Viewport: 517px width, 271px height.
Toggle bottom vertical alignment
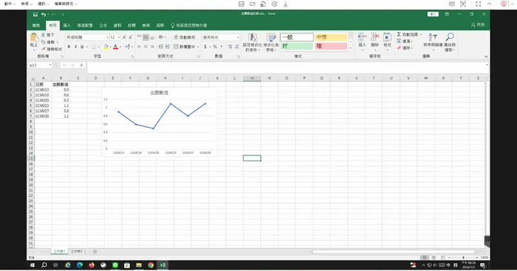153,37
